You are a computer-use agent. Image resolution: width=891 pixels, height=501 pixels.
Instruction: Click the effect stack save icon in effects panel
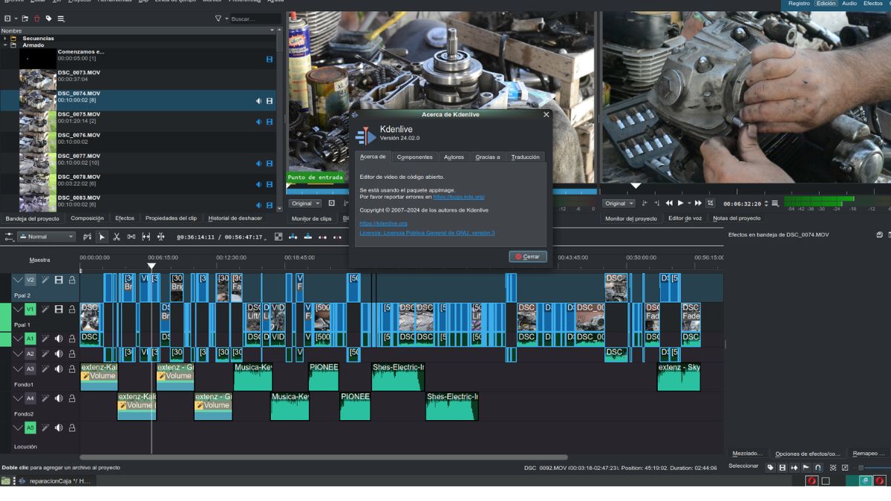click(879, 235)
